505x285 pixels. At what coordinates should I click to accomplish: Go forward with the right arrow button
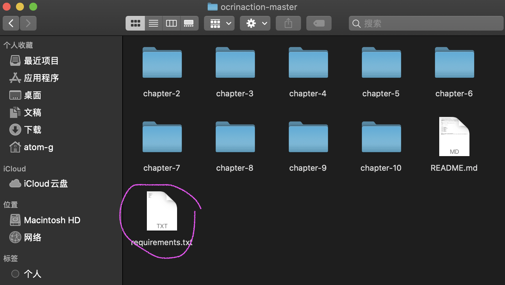tap(28, 23)
